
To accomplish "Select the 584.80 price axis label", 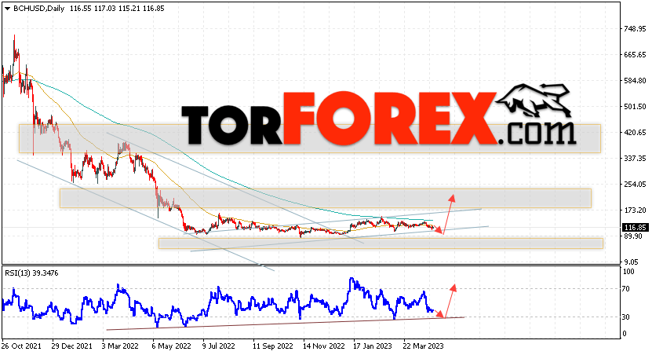I will pos(634,80).
